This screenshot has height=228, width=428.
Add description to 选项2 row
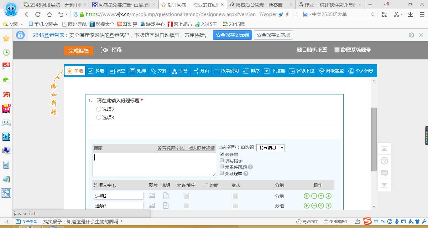coord(166,196)
